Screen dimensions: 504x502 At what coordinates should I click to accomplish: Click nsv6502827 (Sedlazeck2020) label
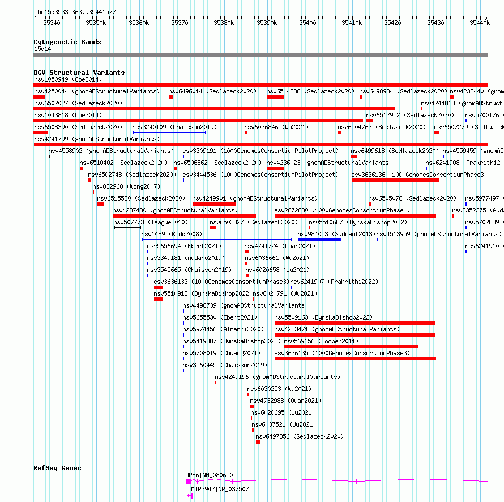tap(254, 222)
